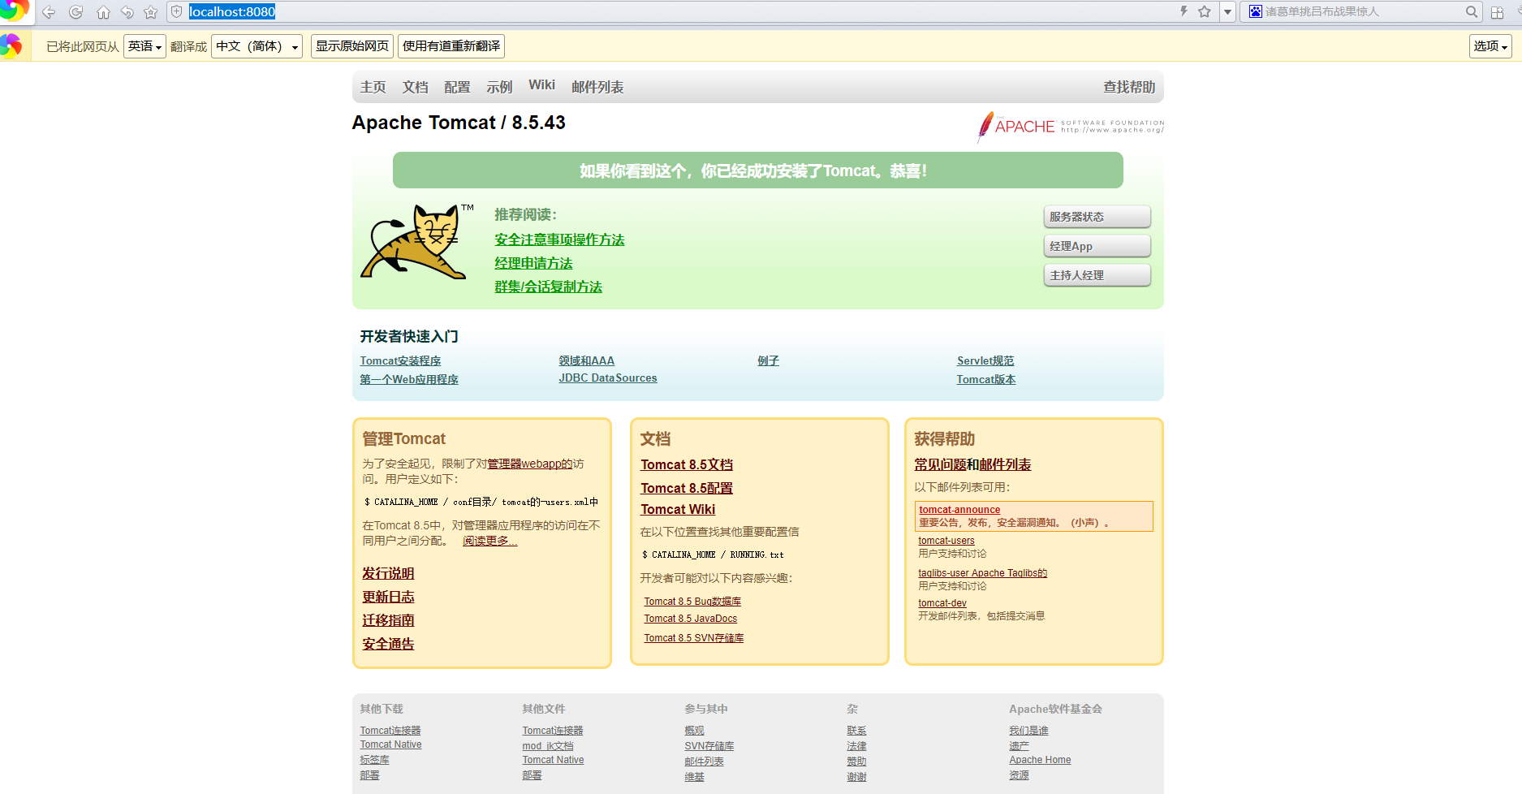The height and width of the screenshot is (794, 1522).
Task: Open the Tomcat 8.5配置 link
Action: click(x=687, y=488)
